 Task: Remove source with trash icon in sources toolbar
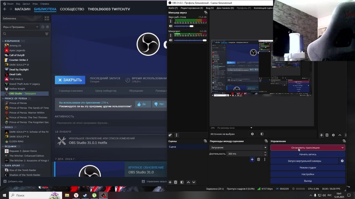(x=327, y=135)
